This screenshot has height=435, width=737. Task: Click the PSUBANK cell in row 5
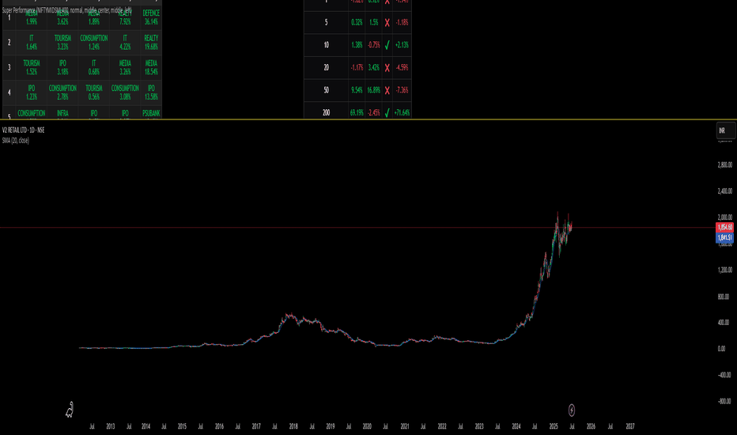click(x=151, y=113)
